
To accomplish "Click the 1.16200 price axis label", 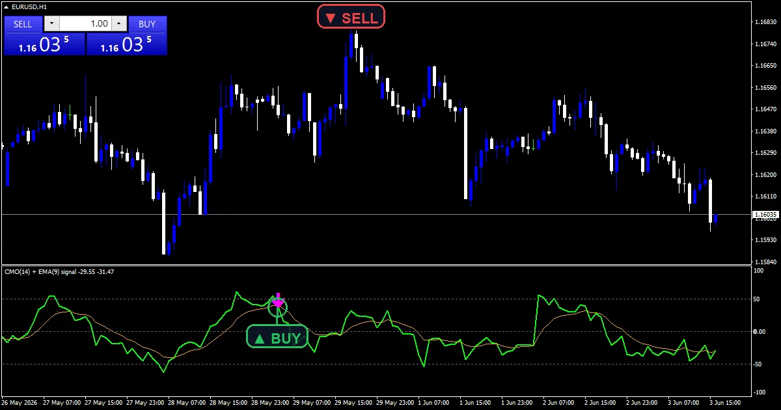I will (x=765, y=175).
